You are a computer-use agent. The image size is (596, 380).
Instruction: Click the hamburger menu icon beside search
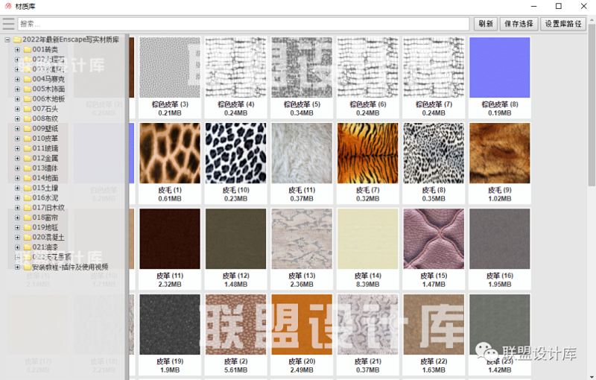pyautogui.click(x=8, y=24)
